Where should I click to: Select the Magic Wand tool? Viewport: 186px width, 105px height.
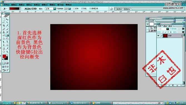click(x=7, y=23)
